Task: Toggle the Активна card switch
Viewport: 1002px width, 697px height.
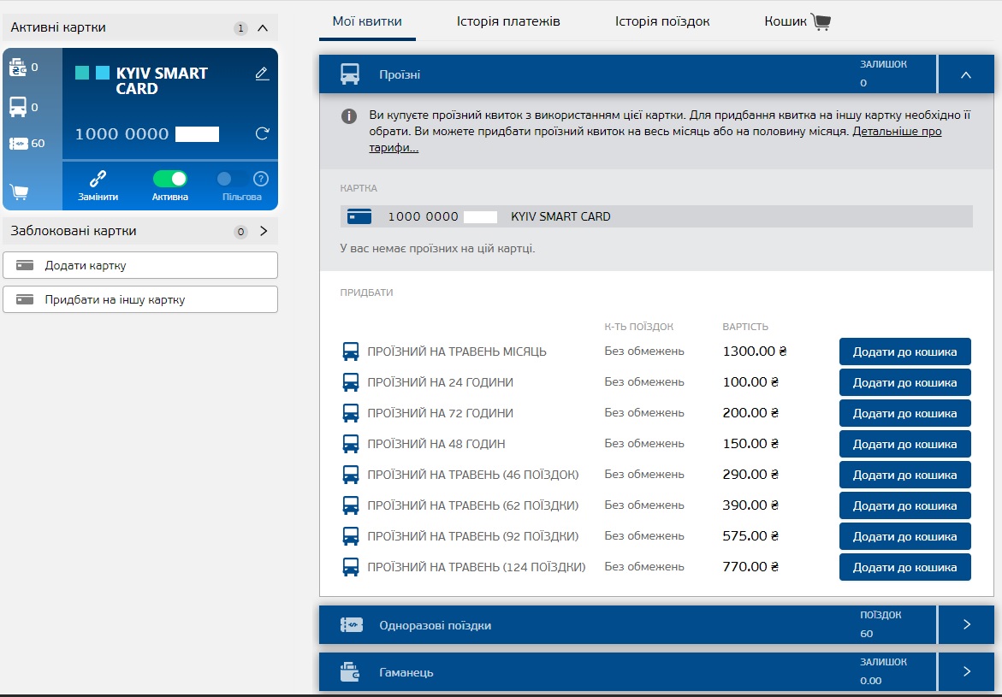Action: [169, 179]
